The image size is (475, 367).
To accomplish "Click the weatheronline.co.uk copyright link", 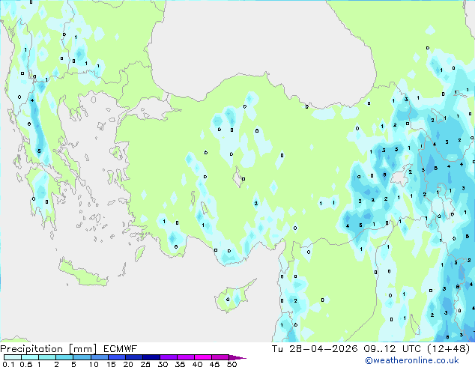I will click(x=412, y=360).
